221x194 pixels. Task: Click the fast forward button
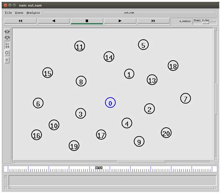tap(153, 21)
